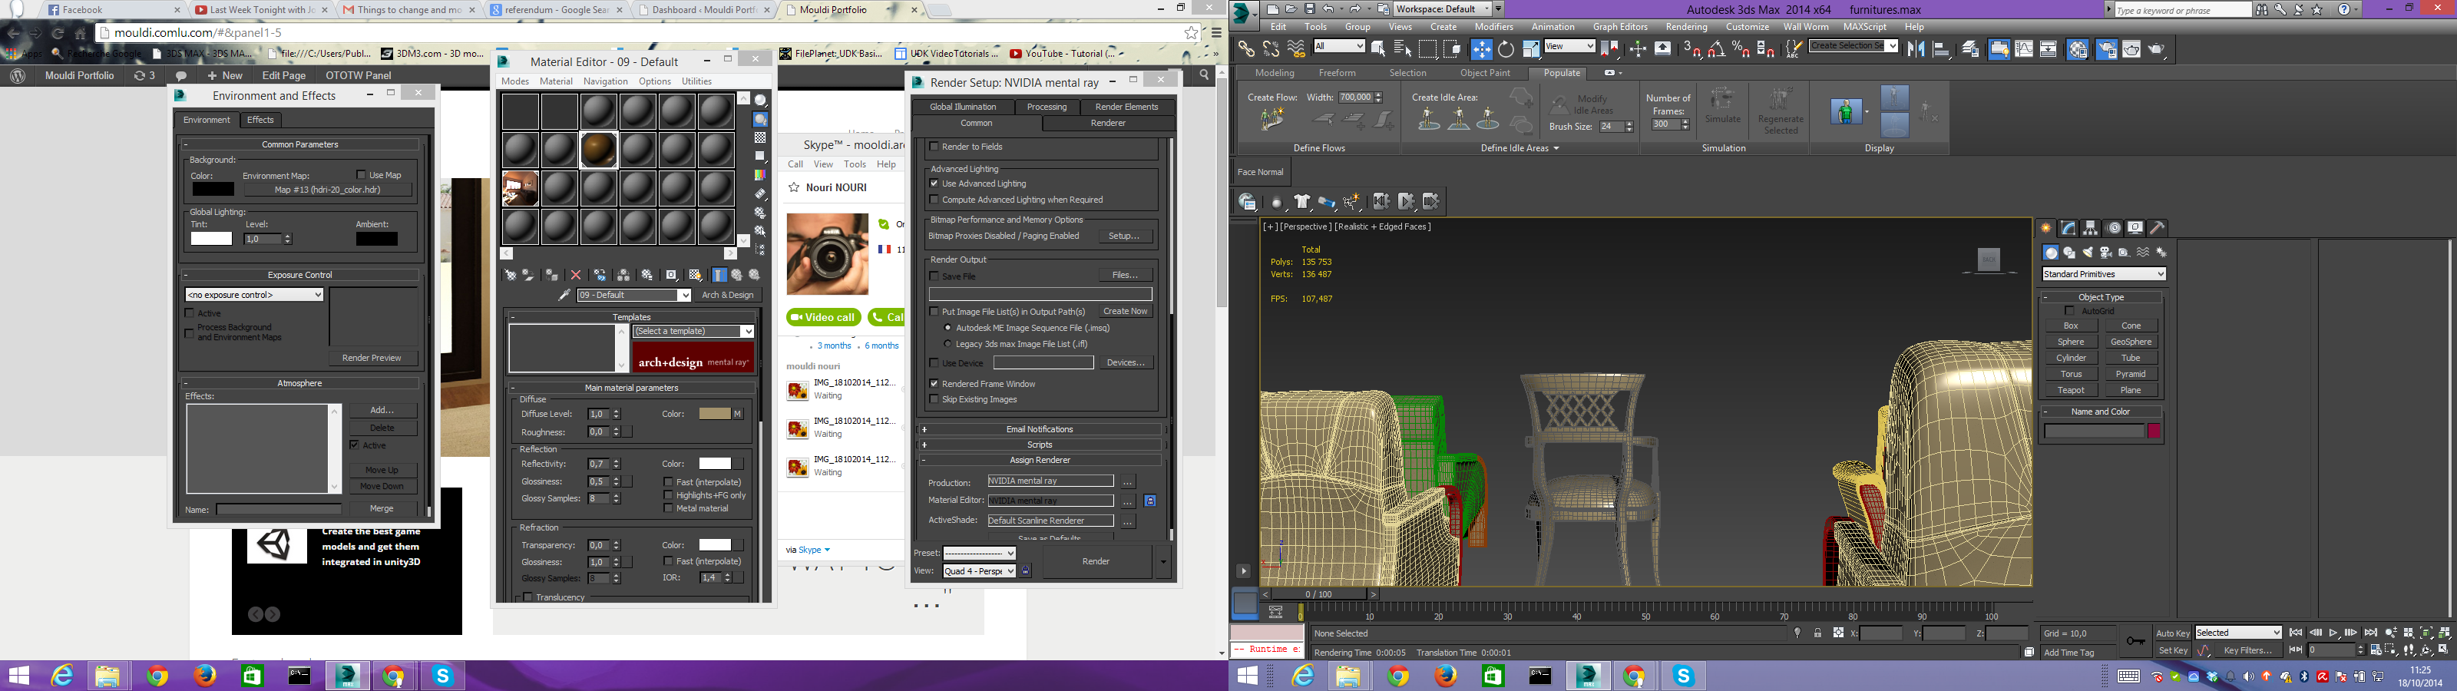Select Legacy 3ds max Image File List radio
This screenshot has width=2457, height=691.
tap(947, 344)
